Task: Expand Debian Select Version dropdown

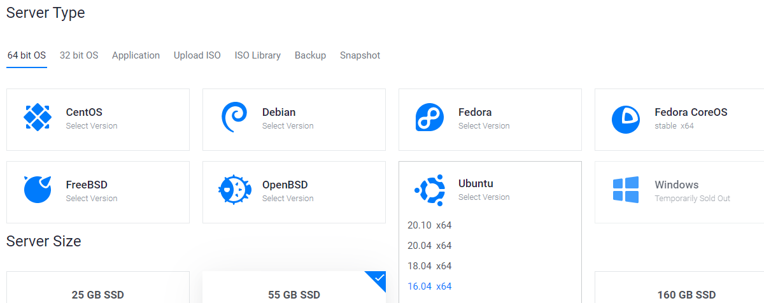Action: pyautogui.click(x=288, y=126)
